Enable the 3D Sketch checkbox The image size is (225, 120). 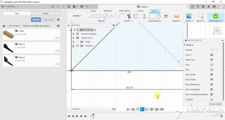coord(211,99)
